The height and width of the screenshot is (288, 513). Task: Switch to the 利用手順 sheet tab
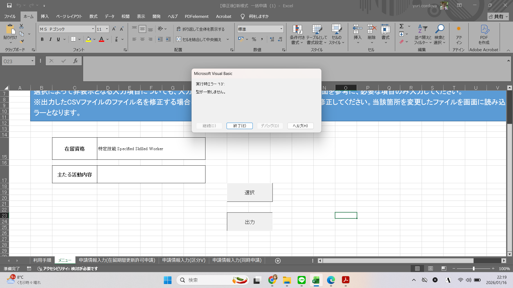[x=42, y=260]
